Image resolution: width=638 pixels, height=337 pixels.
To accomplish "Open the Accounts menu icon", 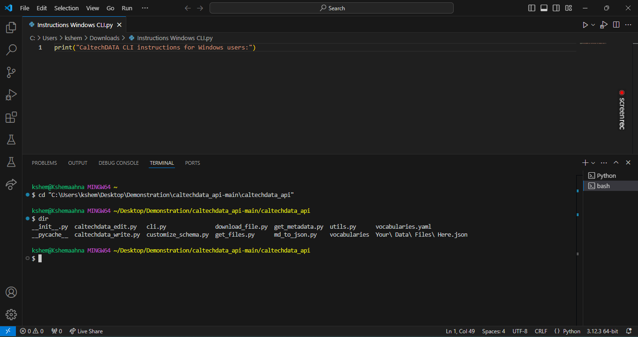I will pos(11,292).
